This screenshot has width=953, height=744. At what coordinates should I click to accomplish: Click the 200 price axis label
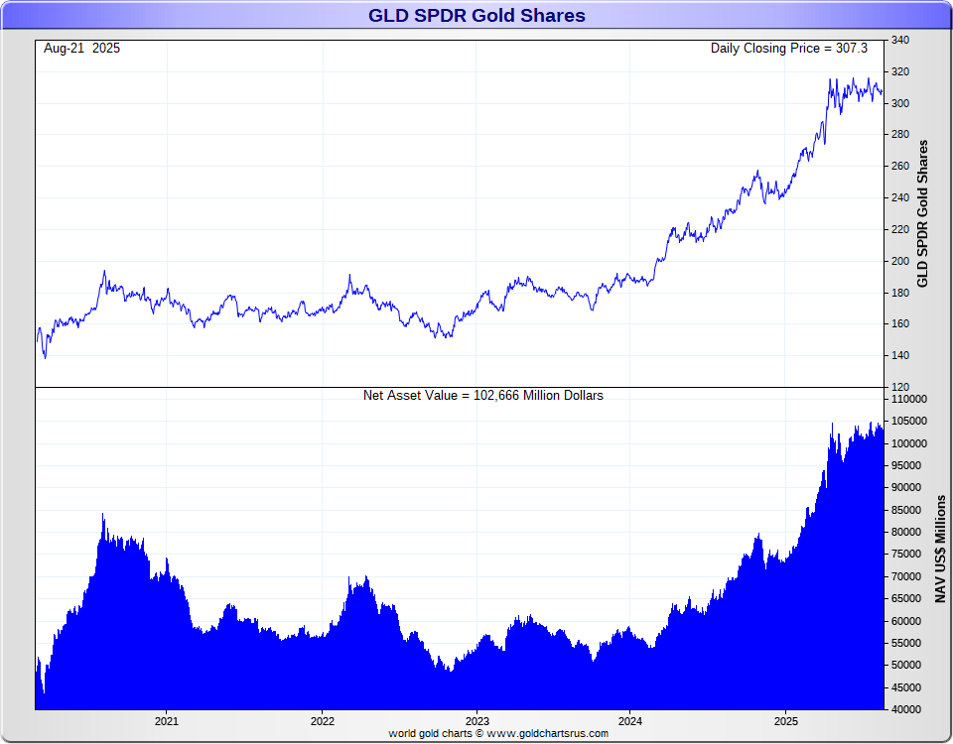900,261
